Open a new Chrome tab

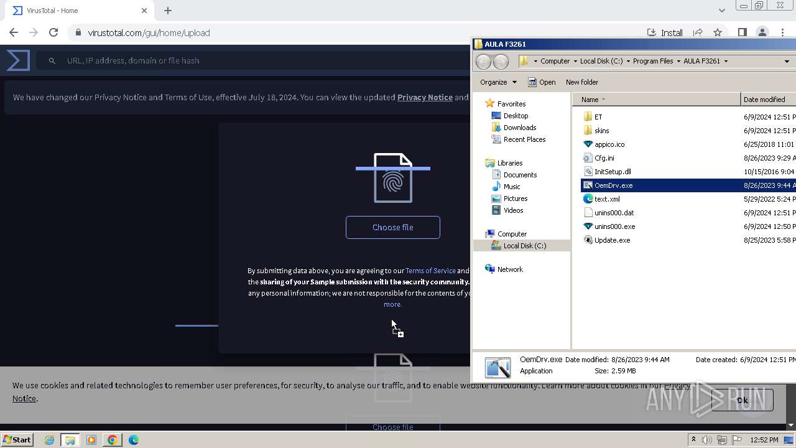tap(168, 11)
